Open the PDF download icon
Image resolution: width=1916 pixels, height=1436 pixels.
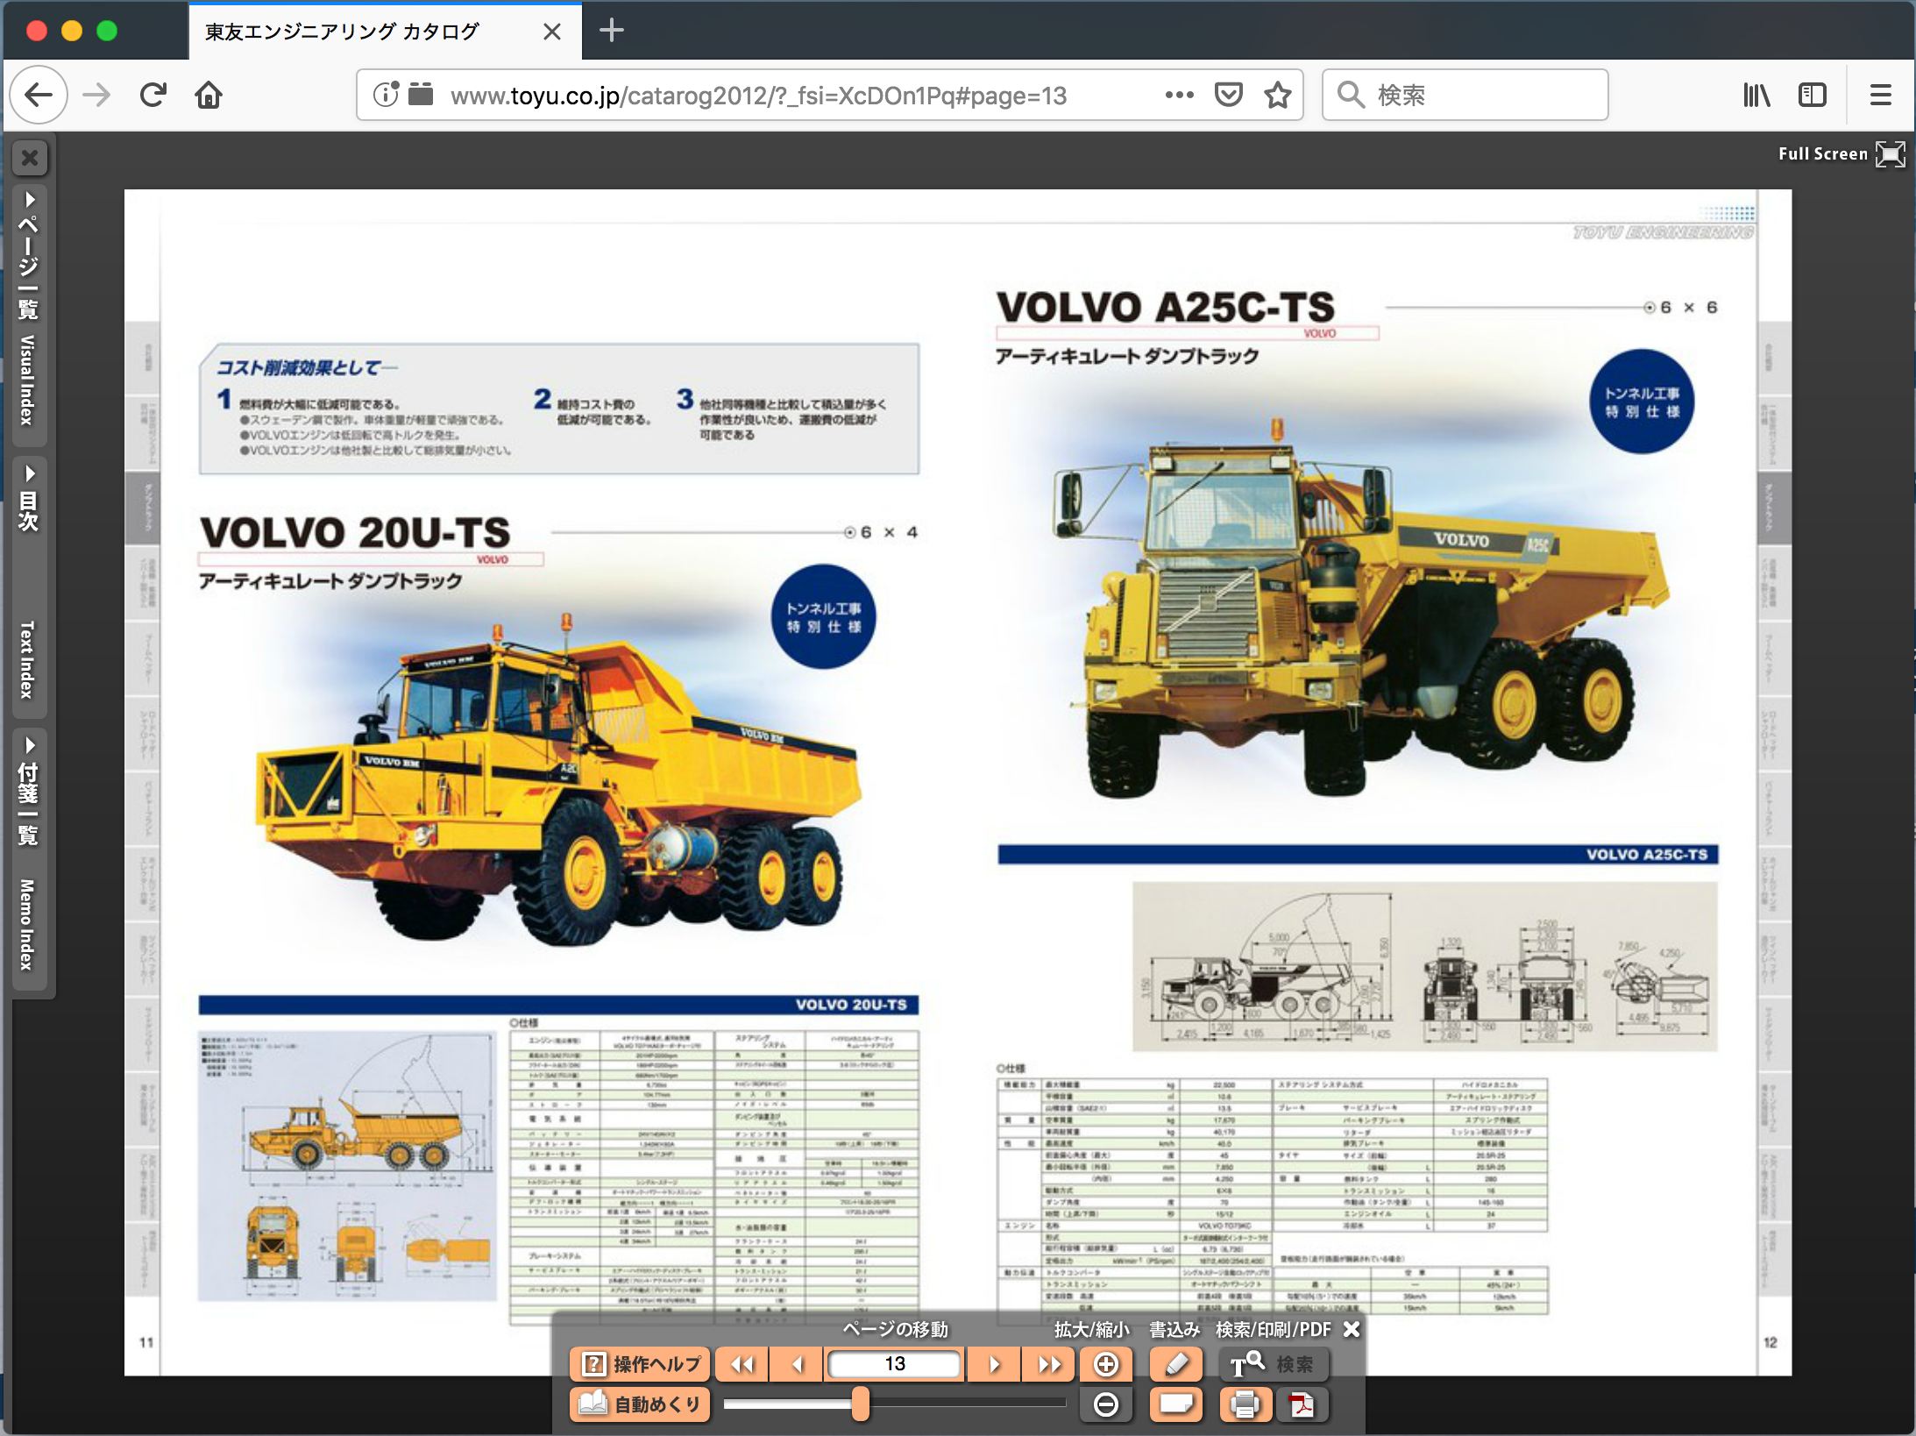point(1302,1404)
